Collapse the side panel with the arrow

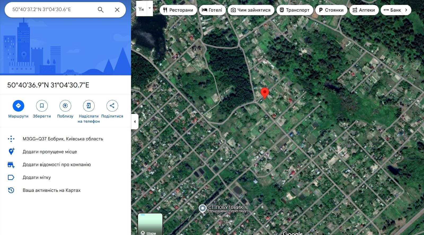click(135, 122)
